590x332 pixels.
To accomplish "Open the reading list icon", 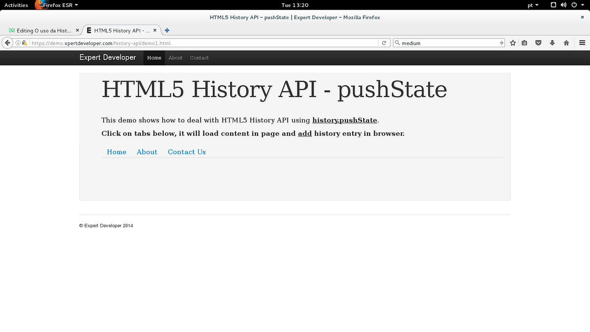I will click(x=525, y=43).
